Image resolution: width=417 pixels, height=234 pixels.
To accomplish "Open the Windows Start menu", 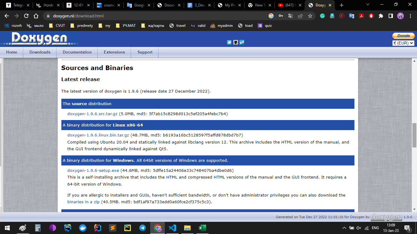I will click(7, 228).
